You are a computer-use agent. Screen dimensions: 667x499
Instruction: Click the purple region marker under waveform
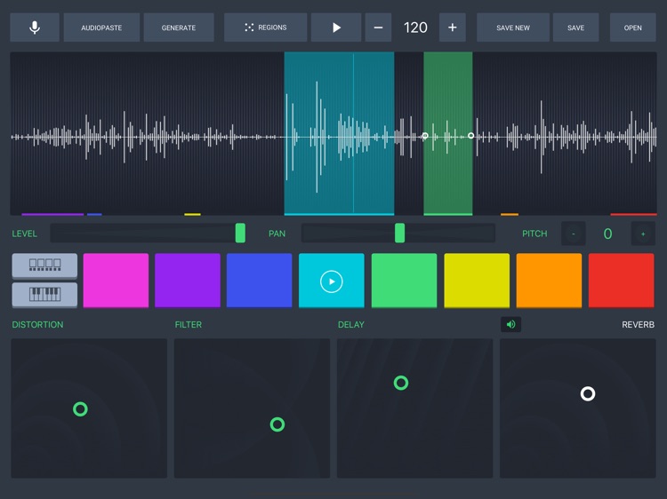click(x=52, y=215)
